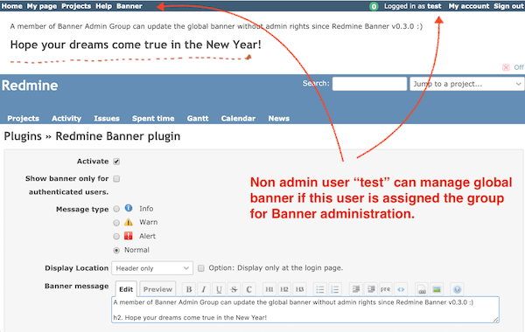Insert an unordered bullet list

click(319, 289)
